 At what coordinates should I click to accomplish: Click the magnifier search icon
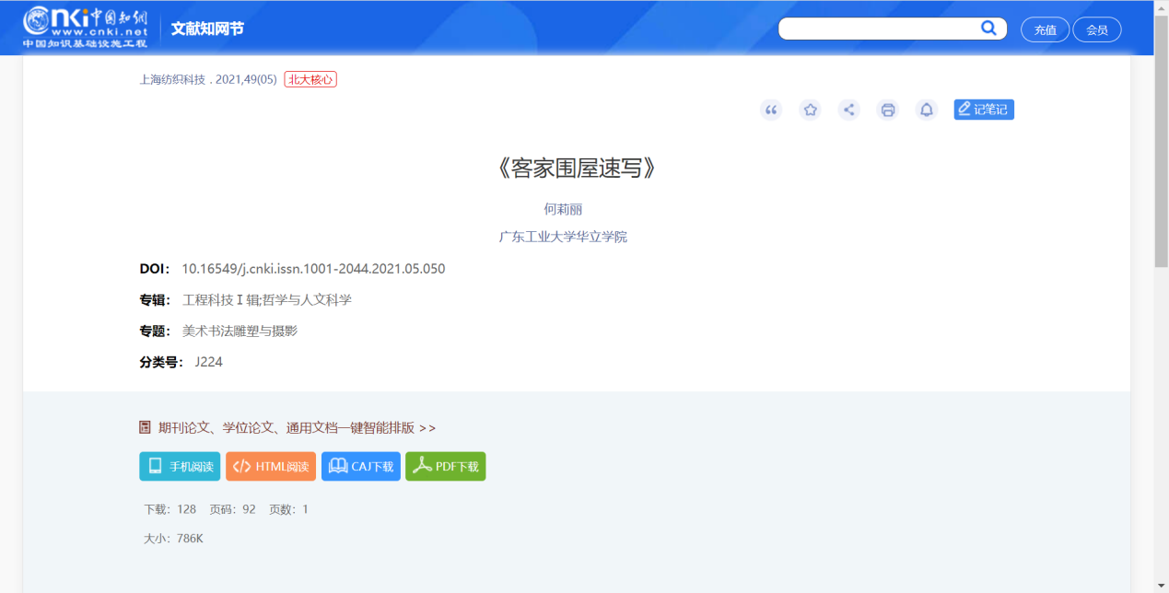(x=988, y=29)
